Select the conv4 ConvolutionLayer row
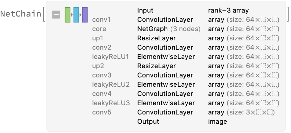The width and height of the screenshot is (291, 133). (x=165, y=94)
